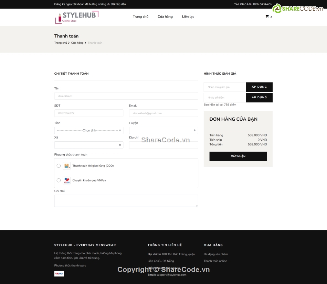327x284 pixels.
Task: Click the support@stylehub.com email text
Action: pos(171,275)
